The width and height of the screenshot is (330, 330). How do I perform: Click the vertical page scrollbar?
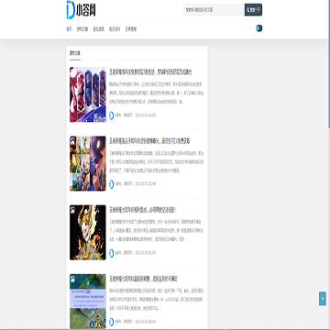pos(329,64)
